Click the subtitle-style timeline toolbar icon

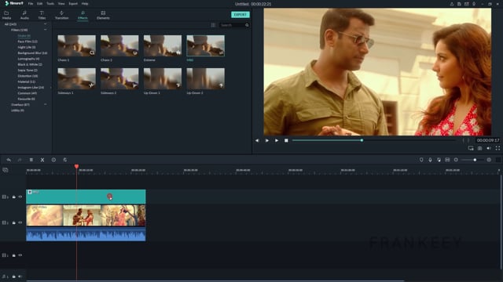coord(447,160)
